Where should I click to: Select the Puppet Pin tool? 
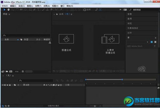(x=61, y=10)
